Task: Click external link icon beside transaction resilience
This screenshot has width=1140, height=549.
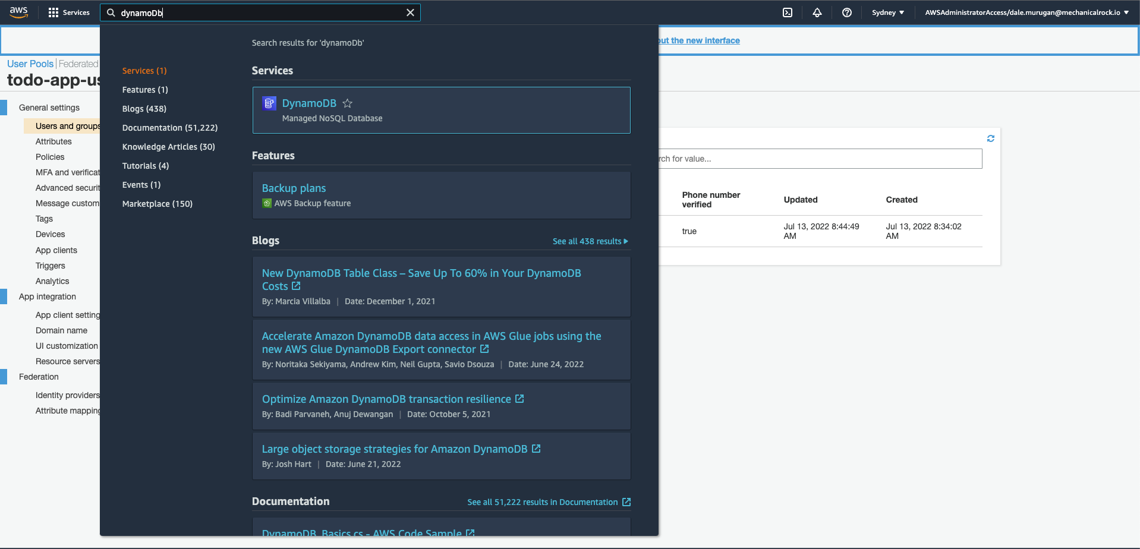Action: pyautogui.click(x=519, y=399)
